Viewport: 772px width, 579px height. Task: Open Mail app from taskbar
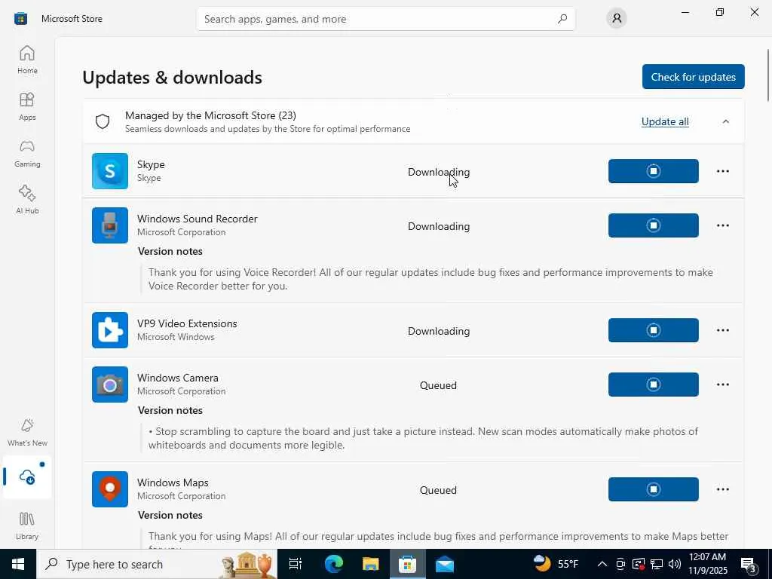coord(445,564)
